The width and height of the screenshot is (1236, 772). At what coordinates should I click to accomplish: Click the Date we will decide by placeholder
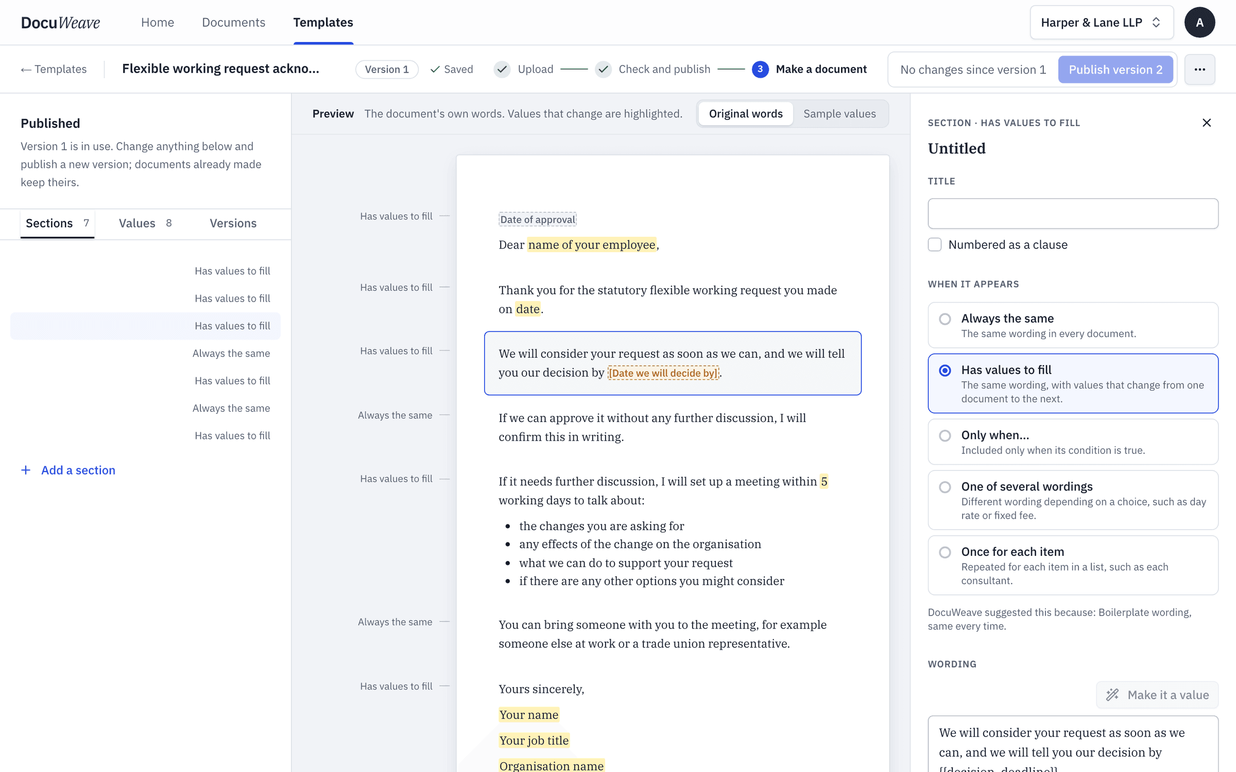click(663, 373)
